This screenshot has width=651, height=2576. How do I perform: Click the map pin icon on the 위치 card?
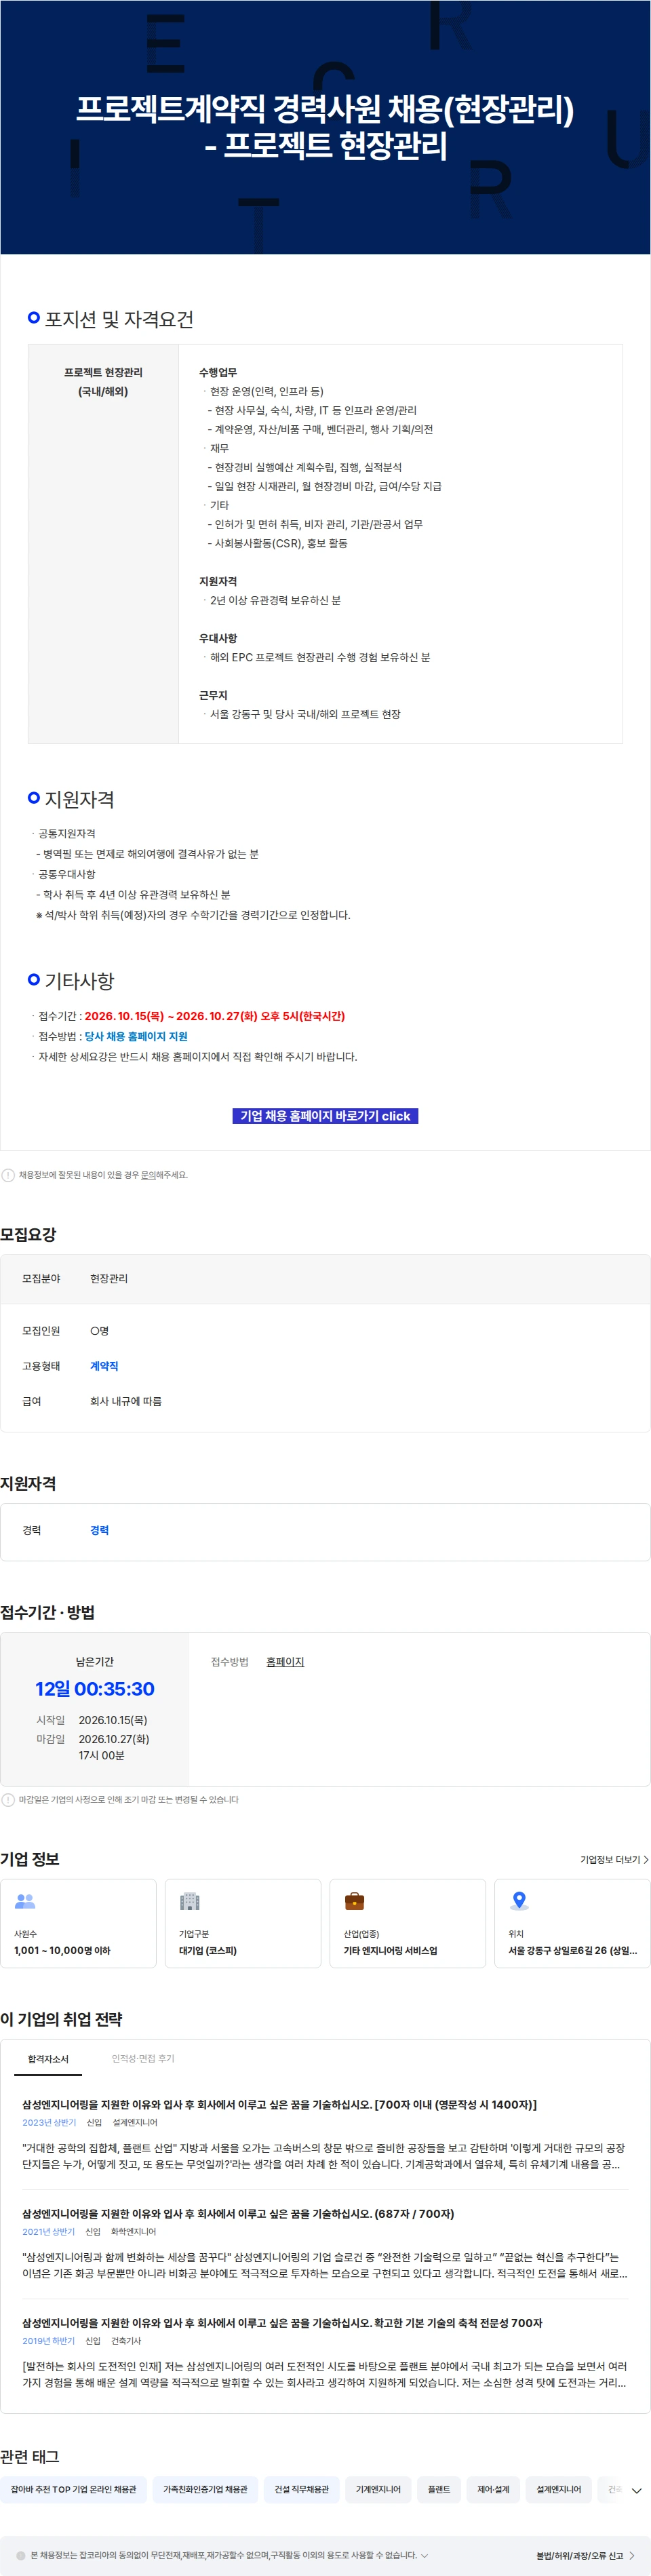(519, 1901)
